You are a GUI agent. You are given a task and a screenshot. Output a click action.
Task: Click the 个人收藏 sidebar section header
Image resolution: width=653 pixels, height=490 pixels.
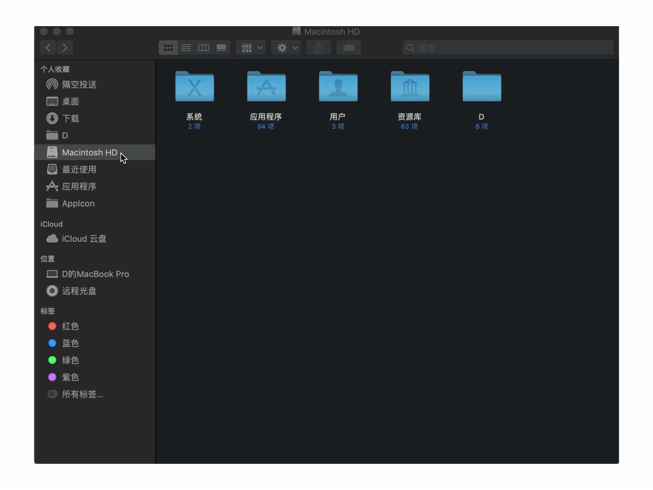pyautogui.click(x=55, y=69)
